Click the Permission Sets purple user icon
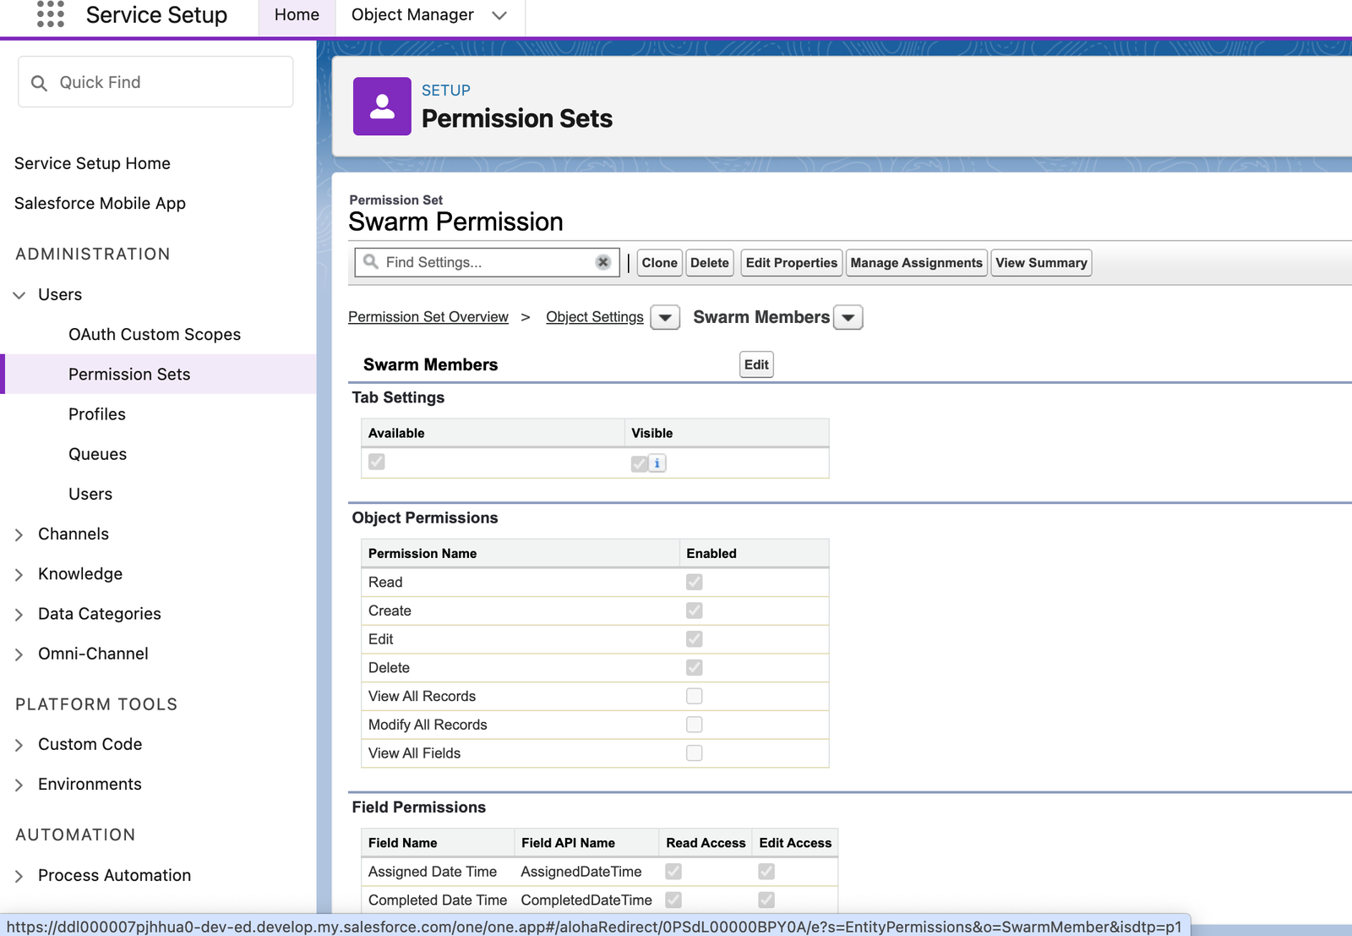This screenshot has width=1352, height=936. (x=382, y=107)
